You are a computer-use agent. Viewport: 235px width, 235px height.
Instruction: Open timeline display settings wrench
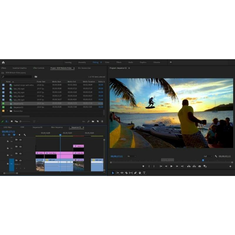(x=25, y=135)
